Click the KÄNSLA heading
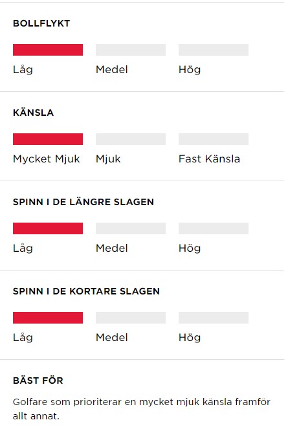288x431 pixels. click(x=33, y=112)
